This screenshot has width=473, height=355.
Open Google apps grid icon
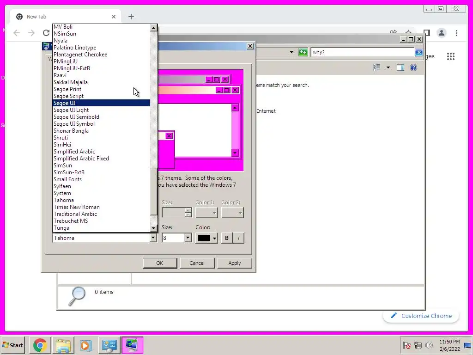click(x=451, y=56)
